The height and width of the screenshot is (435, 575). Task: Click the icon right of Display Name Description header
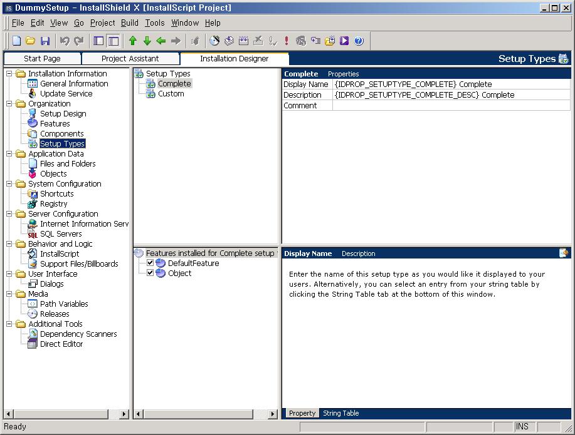coord(564,253)
